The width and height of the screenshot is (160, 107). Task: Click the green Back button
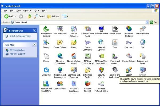coord(9,17)
